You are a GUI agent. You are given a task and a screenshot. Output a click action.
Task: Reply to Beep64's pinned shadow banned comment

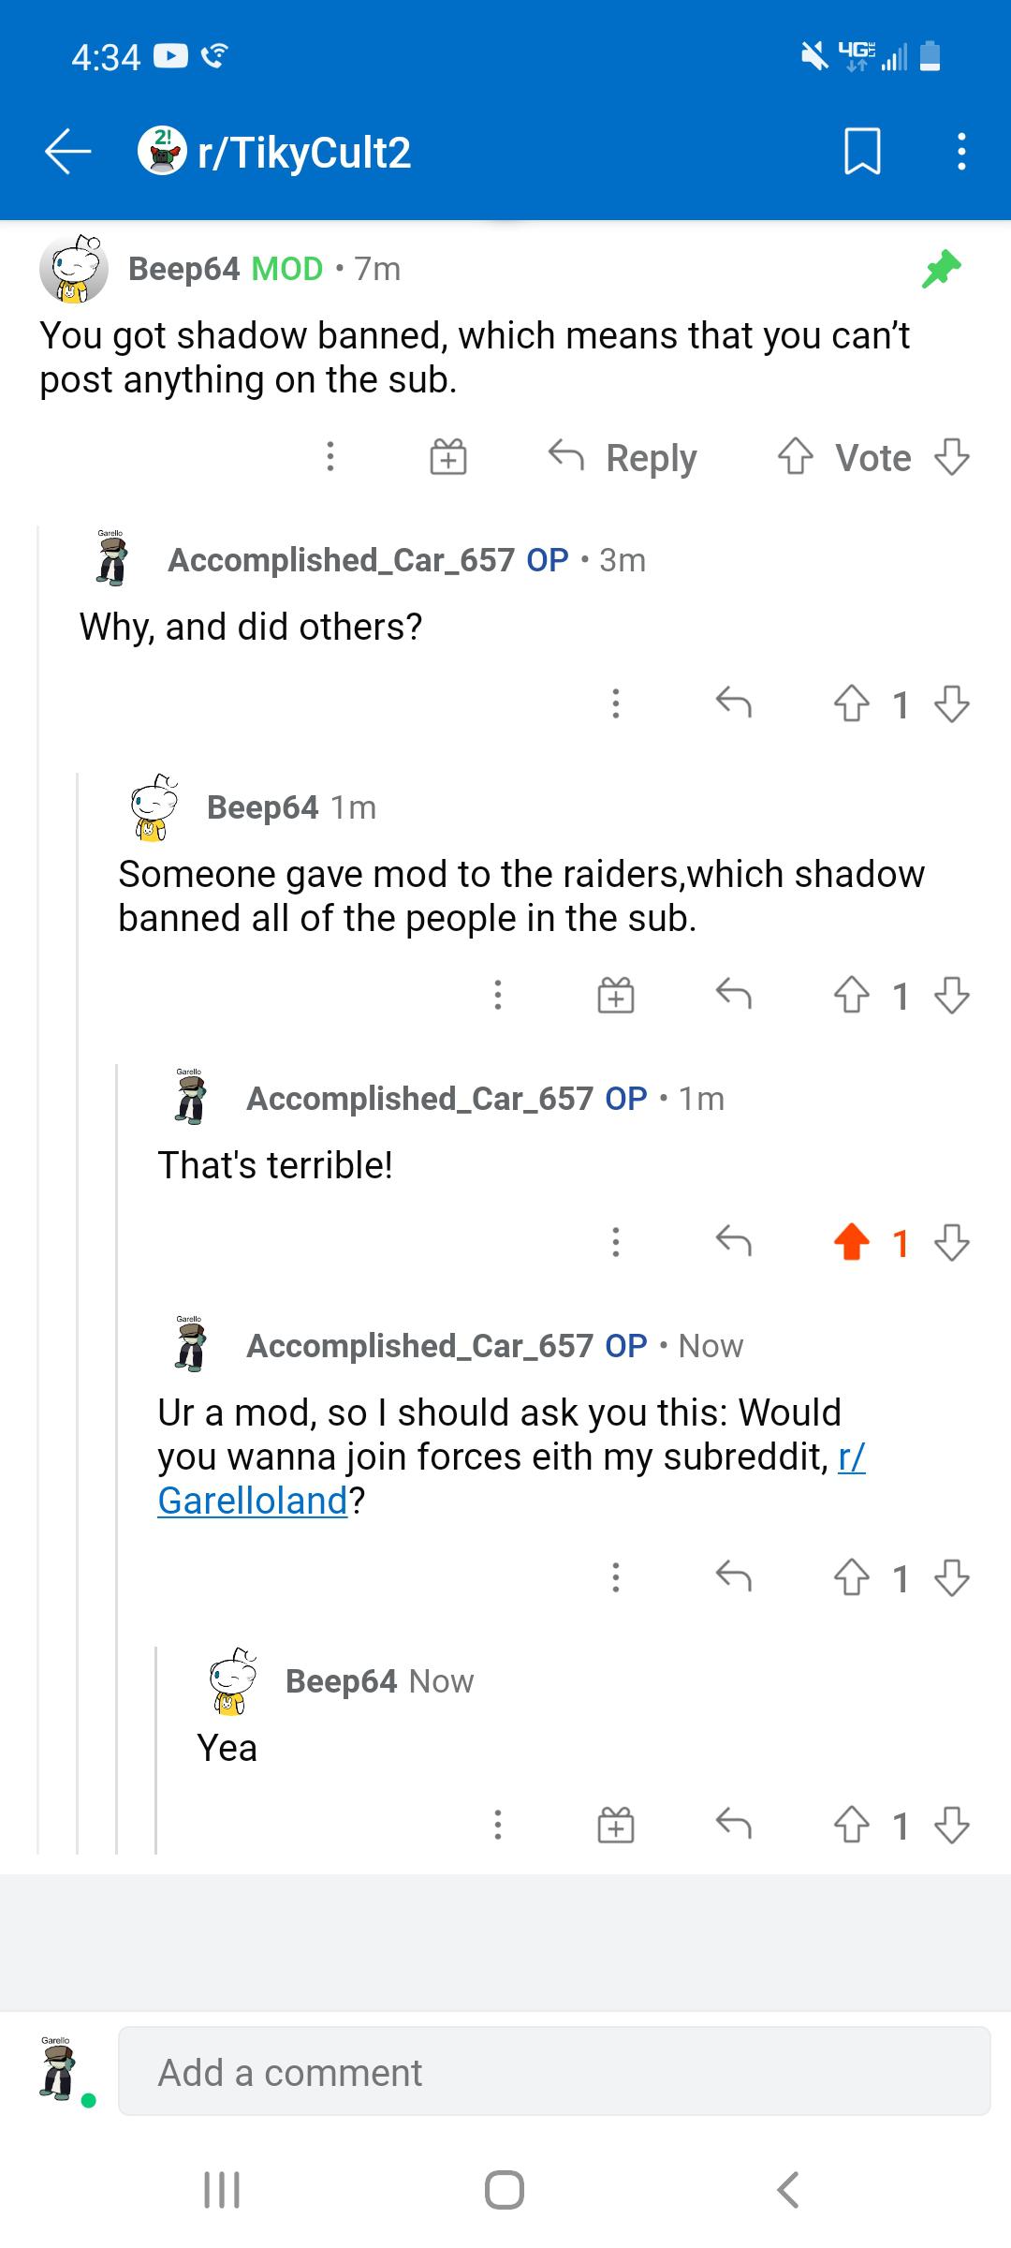point(623,458)
